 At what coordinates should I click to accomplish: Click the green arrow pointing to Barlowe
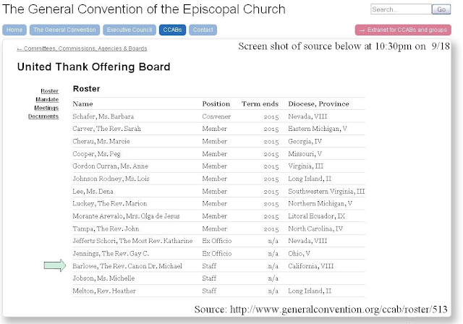(x=55, y=265)
